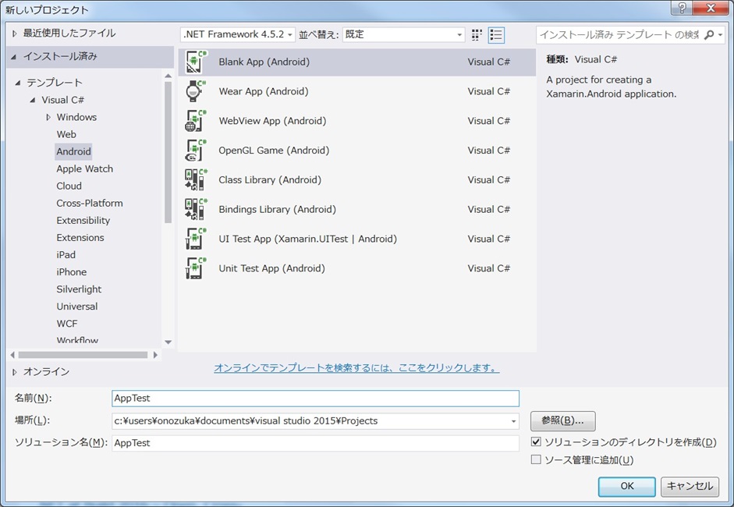Viewport: 734px width, 507px height.
Task: Select iPhone category in tree
Action: click(x=71, y=272)
